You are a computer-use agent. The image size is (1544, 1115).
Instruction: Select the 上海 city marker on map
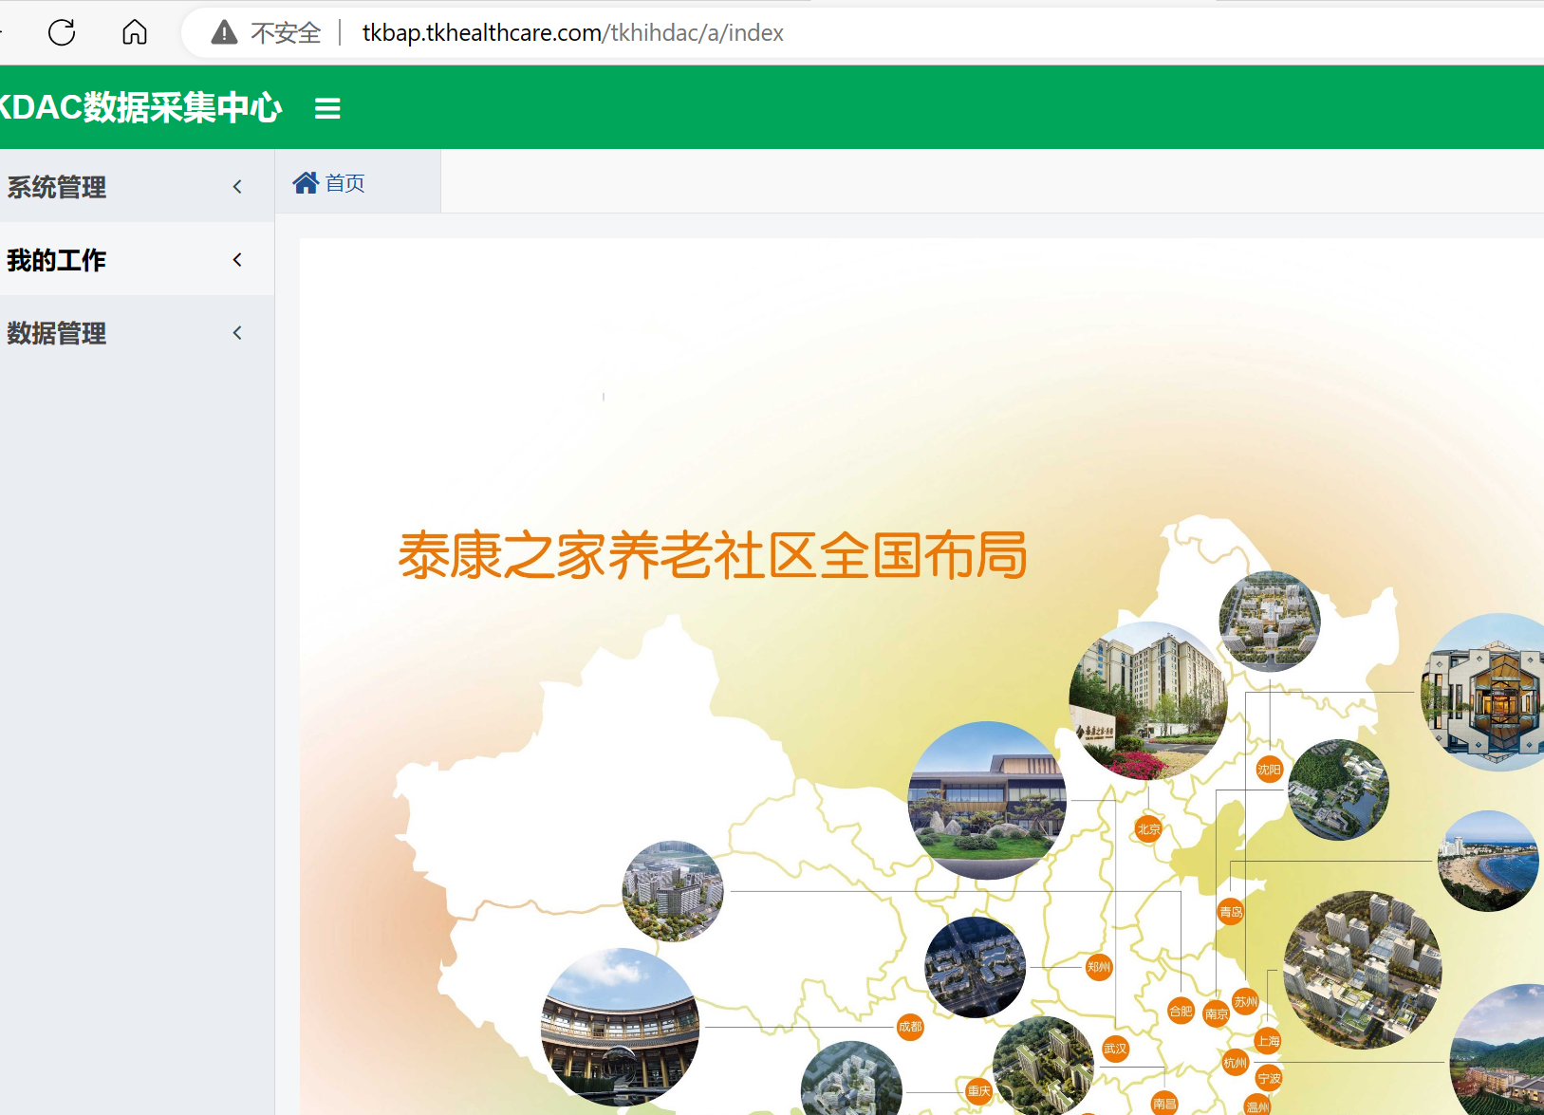(1268, 1041)
